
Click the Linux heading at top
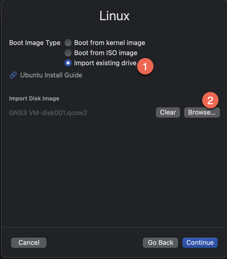pyautogui.click(x=114, y=16)
